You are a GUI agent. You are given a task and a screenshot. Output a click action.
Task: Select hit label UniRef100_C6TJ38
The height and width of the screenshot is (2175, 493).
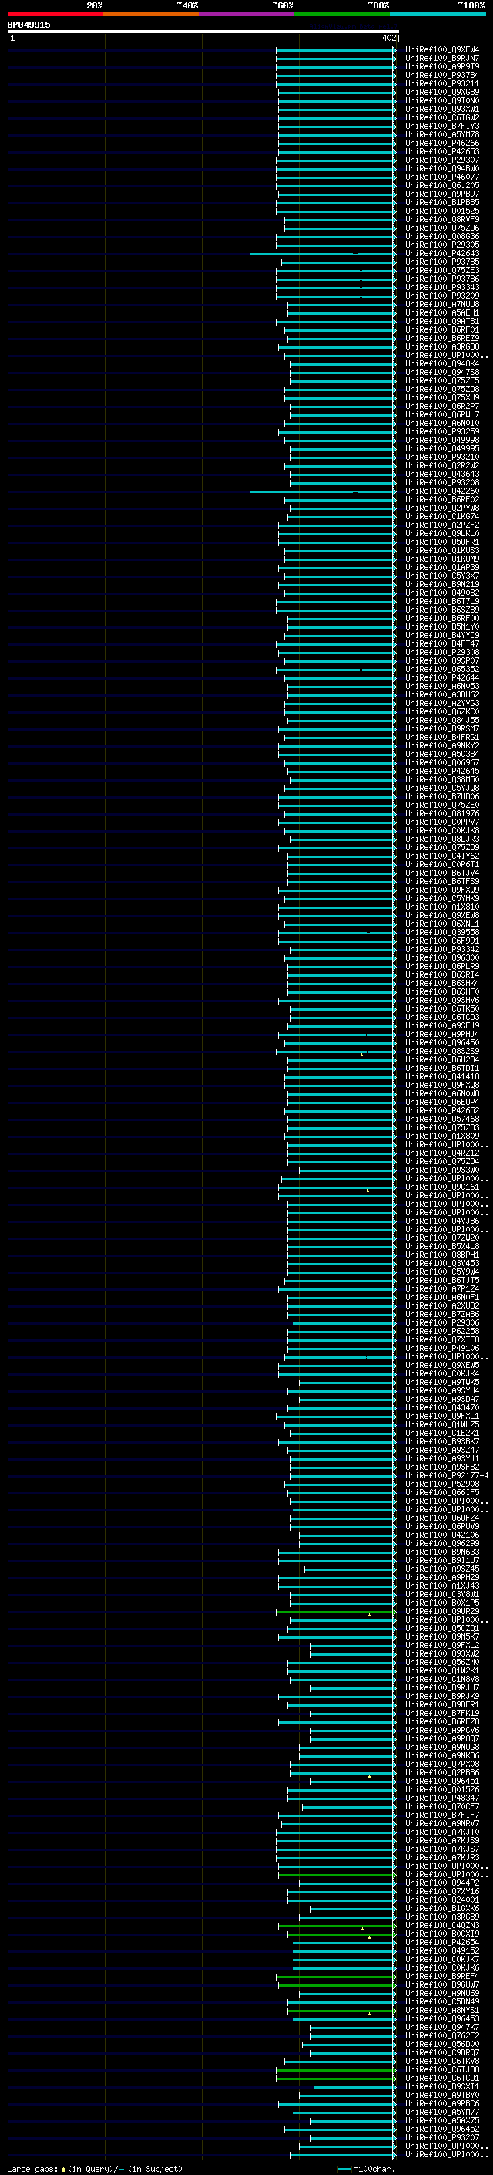(442, 2069)
